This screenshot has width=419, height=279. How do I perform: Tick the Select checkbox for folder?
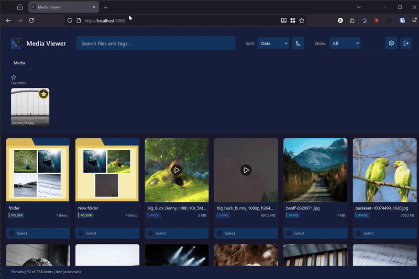pyautogui.click(x=12, y=233)
